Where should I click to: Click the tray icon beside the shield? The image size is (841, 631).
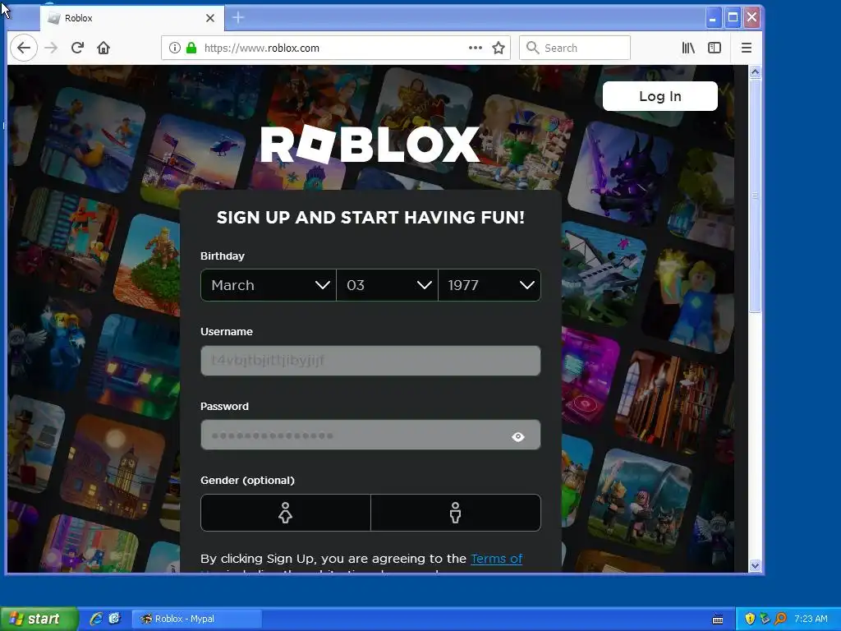click(x=765, y=619)
